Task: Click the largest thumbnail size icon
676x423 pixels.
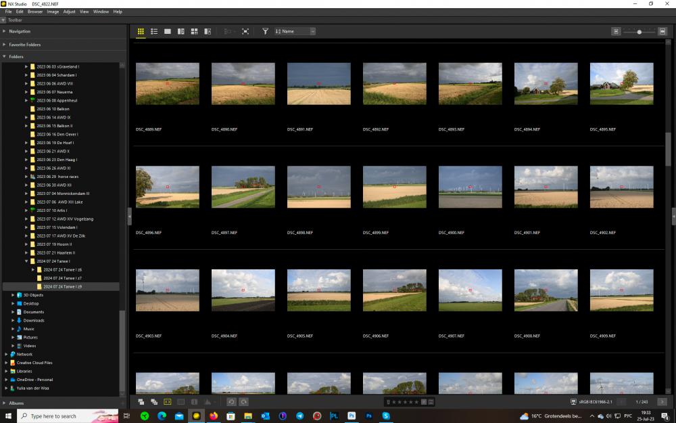Action: (x=662, y=32)
